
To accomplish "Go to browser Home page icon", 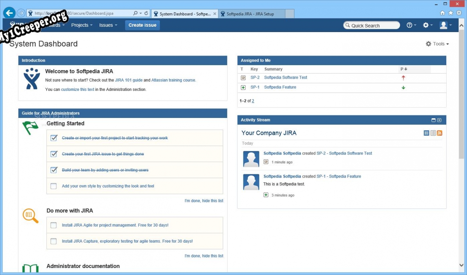I will [442, 13].
